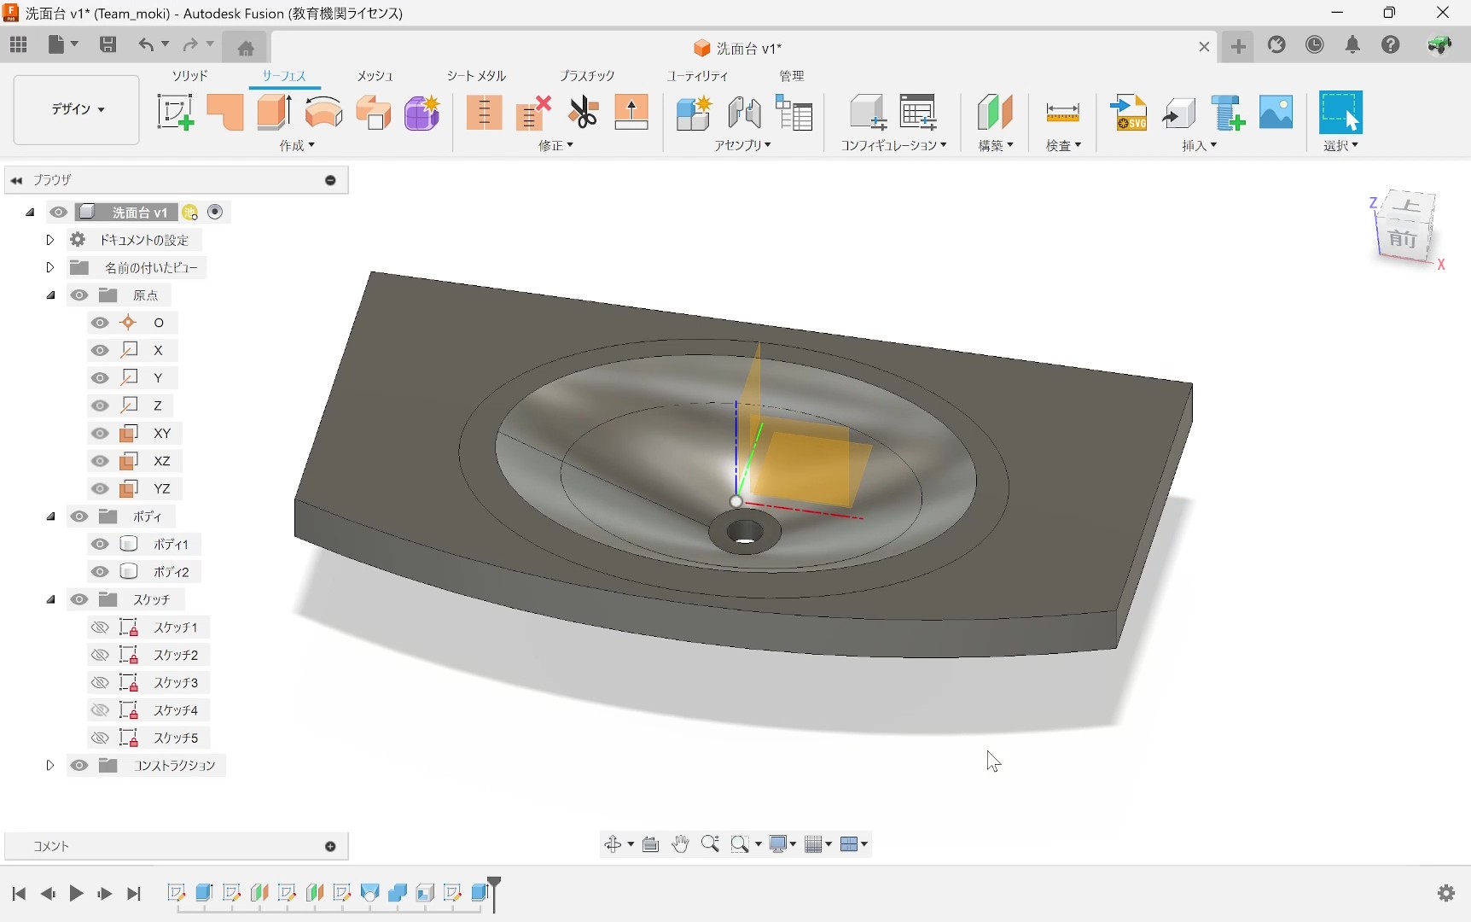The height and width of the screenshot is (922, 1471).
Task: Open the 作成 panel dropdown
Action: 297,146
